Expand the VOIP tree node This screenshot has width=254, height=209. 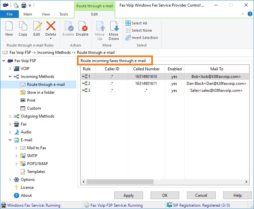pos(10,69)
